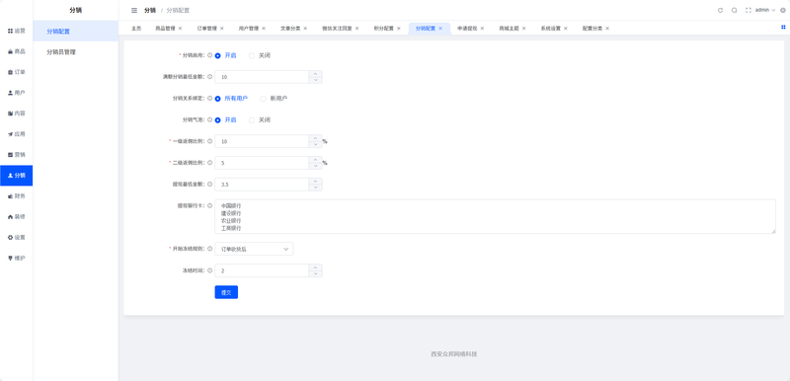790x381 pixels.
Task: Click the 西安众邦网络科技 footer text
Action: 454,353
